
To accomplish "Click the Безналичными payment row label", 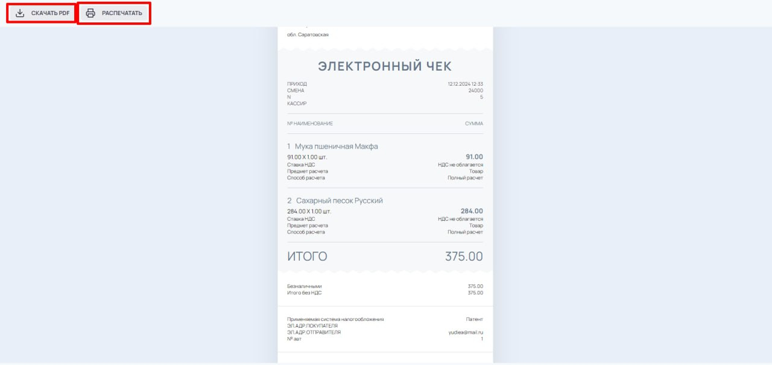I will (x=305, y=287).
